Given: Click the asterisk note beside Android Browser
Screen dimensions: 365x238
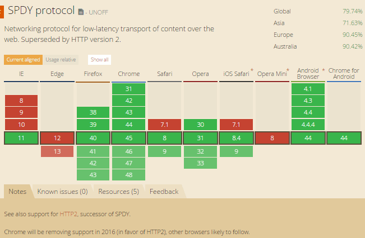Looking at the screenshot, I should coord(323,71).
